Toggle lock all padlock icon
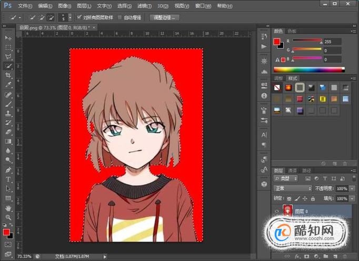The image size is (359, 261). point(313,199)
